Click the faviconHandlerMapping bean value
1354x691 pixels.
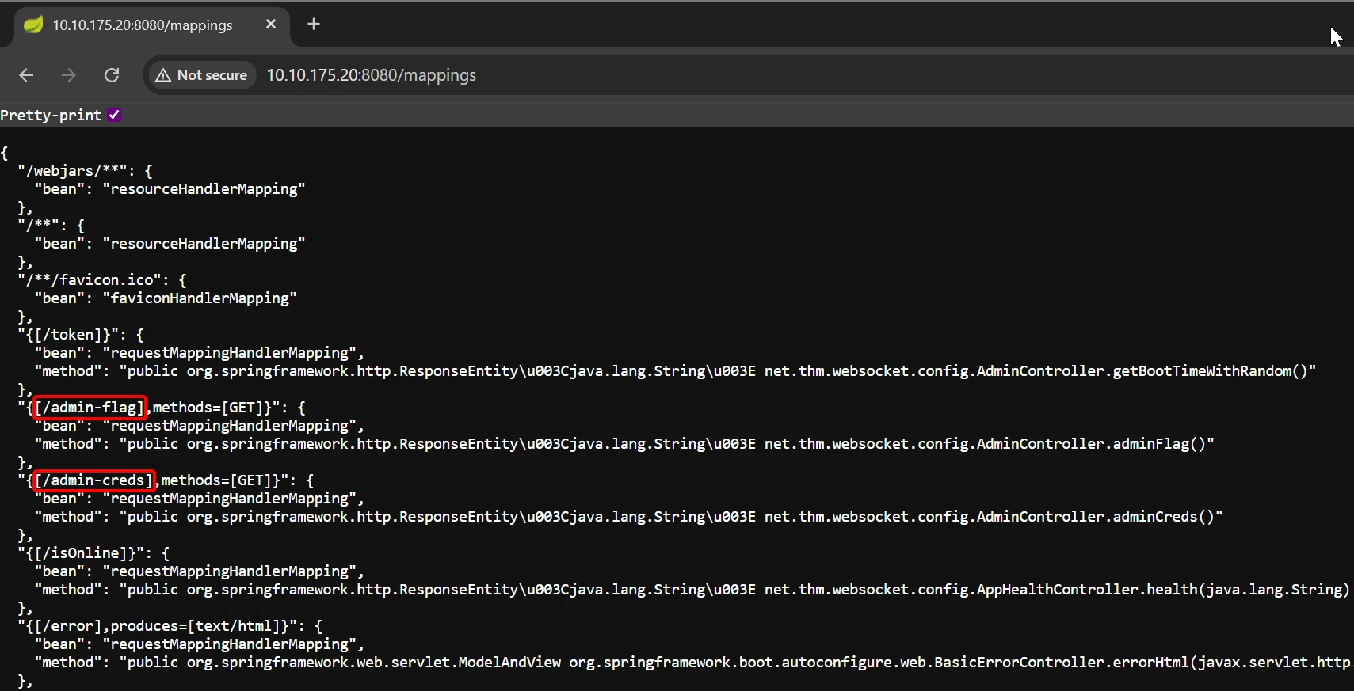(200, 298)
